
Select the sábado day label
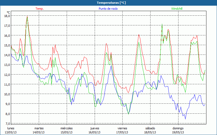pyautogui.click(x=150, y=128)
